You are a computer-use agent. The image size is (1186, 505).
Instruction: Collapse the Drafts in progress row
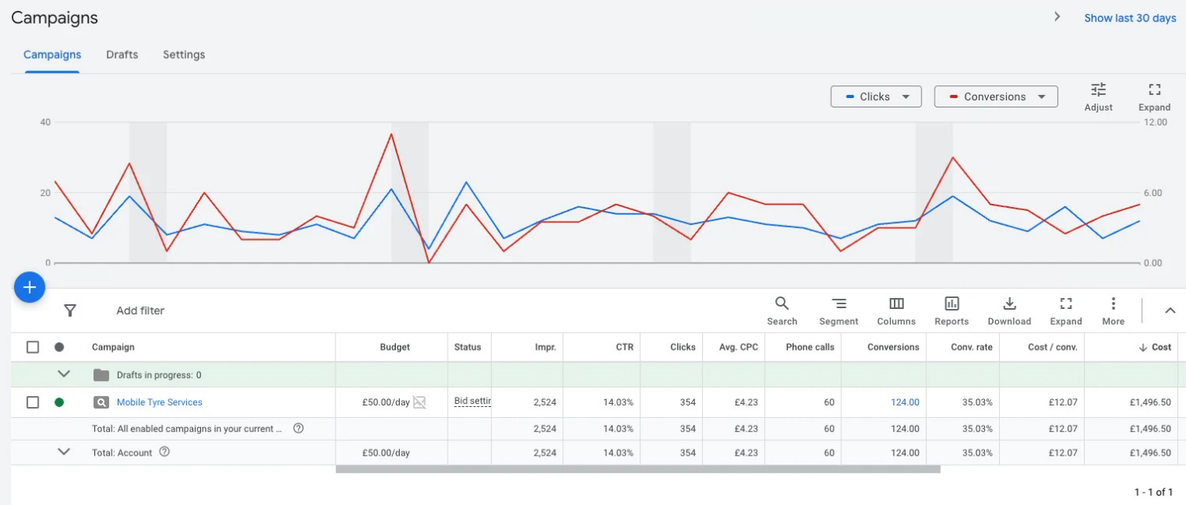(64, 374)
